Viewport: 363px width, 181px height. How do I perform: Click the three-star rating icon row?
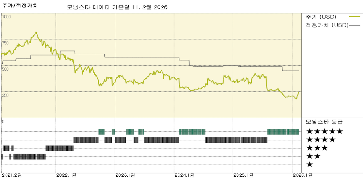(317, 148)
